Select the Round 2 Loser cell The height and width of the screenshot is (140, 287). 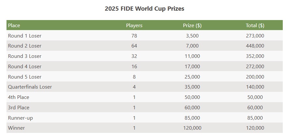[x=25, y=46]
